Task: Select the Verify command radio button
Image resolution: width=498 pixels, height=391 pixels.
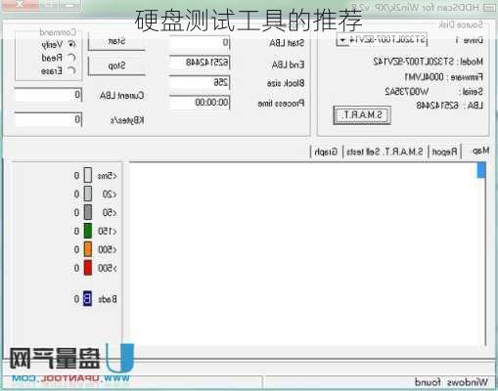Action: (71, 44)
